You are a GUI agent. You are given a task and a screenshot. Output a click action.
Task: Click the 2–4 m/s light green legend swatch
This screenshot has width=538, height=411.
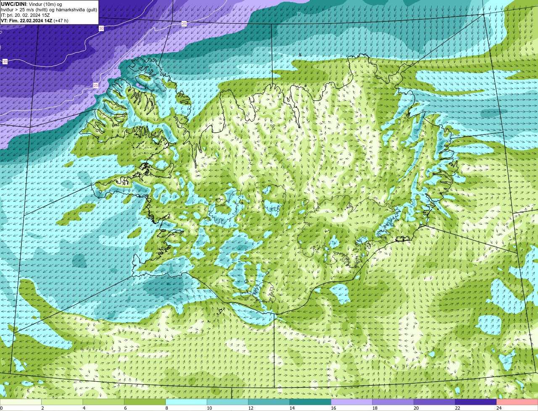click(62, 402)
